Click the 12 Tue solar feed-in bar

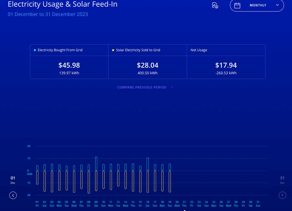tap(118, 179)
